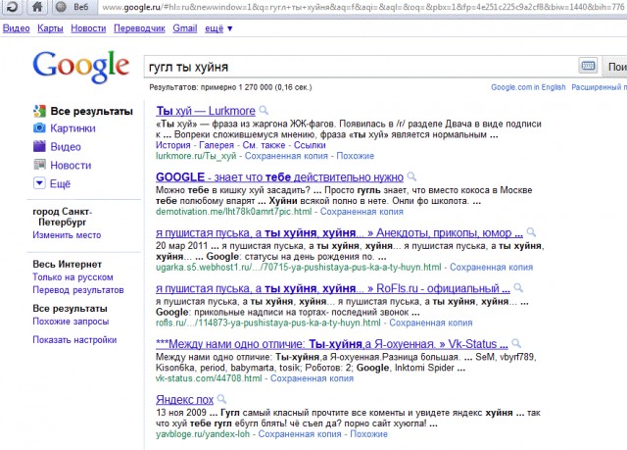Image resolution: width=627 pixels, height=450 pixels.
Task: Open Галерея sitelink under Lurkmore result
Action: tap(217, 145)
